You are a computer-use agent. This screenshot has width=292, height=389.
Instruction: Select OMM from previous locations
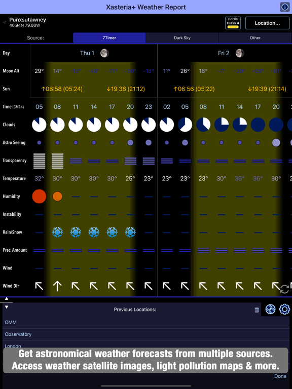(147, 322)
